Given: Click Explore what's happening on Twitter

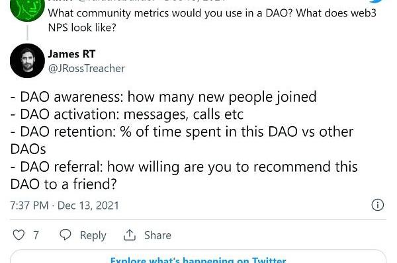Looking at the screenshot, I should click(198, 260).
